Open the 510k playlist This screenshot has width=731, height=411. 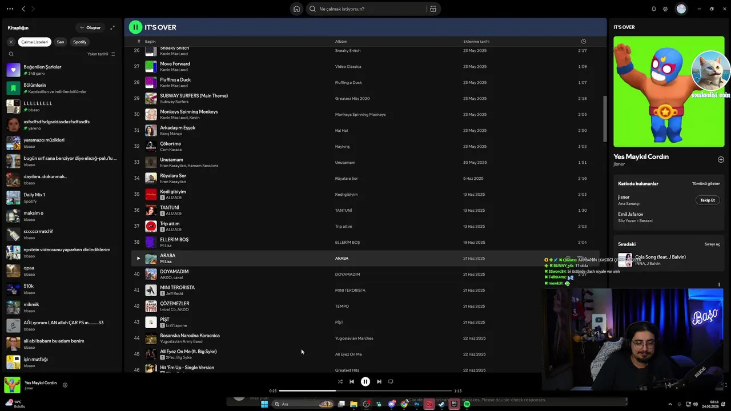[62, 289]
